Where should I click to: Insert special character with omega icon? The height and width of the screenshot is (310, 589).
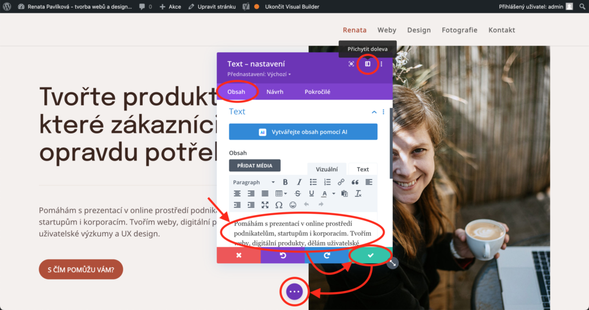pos(279,205)
